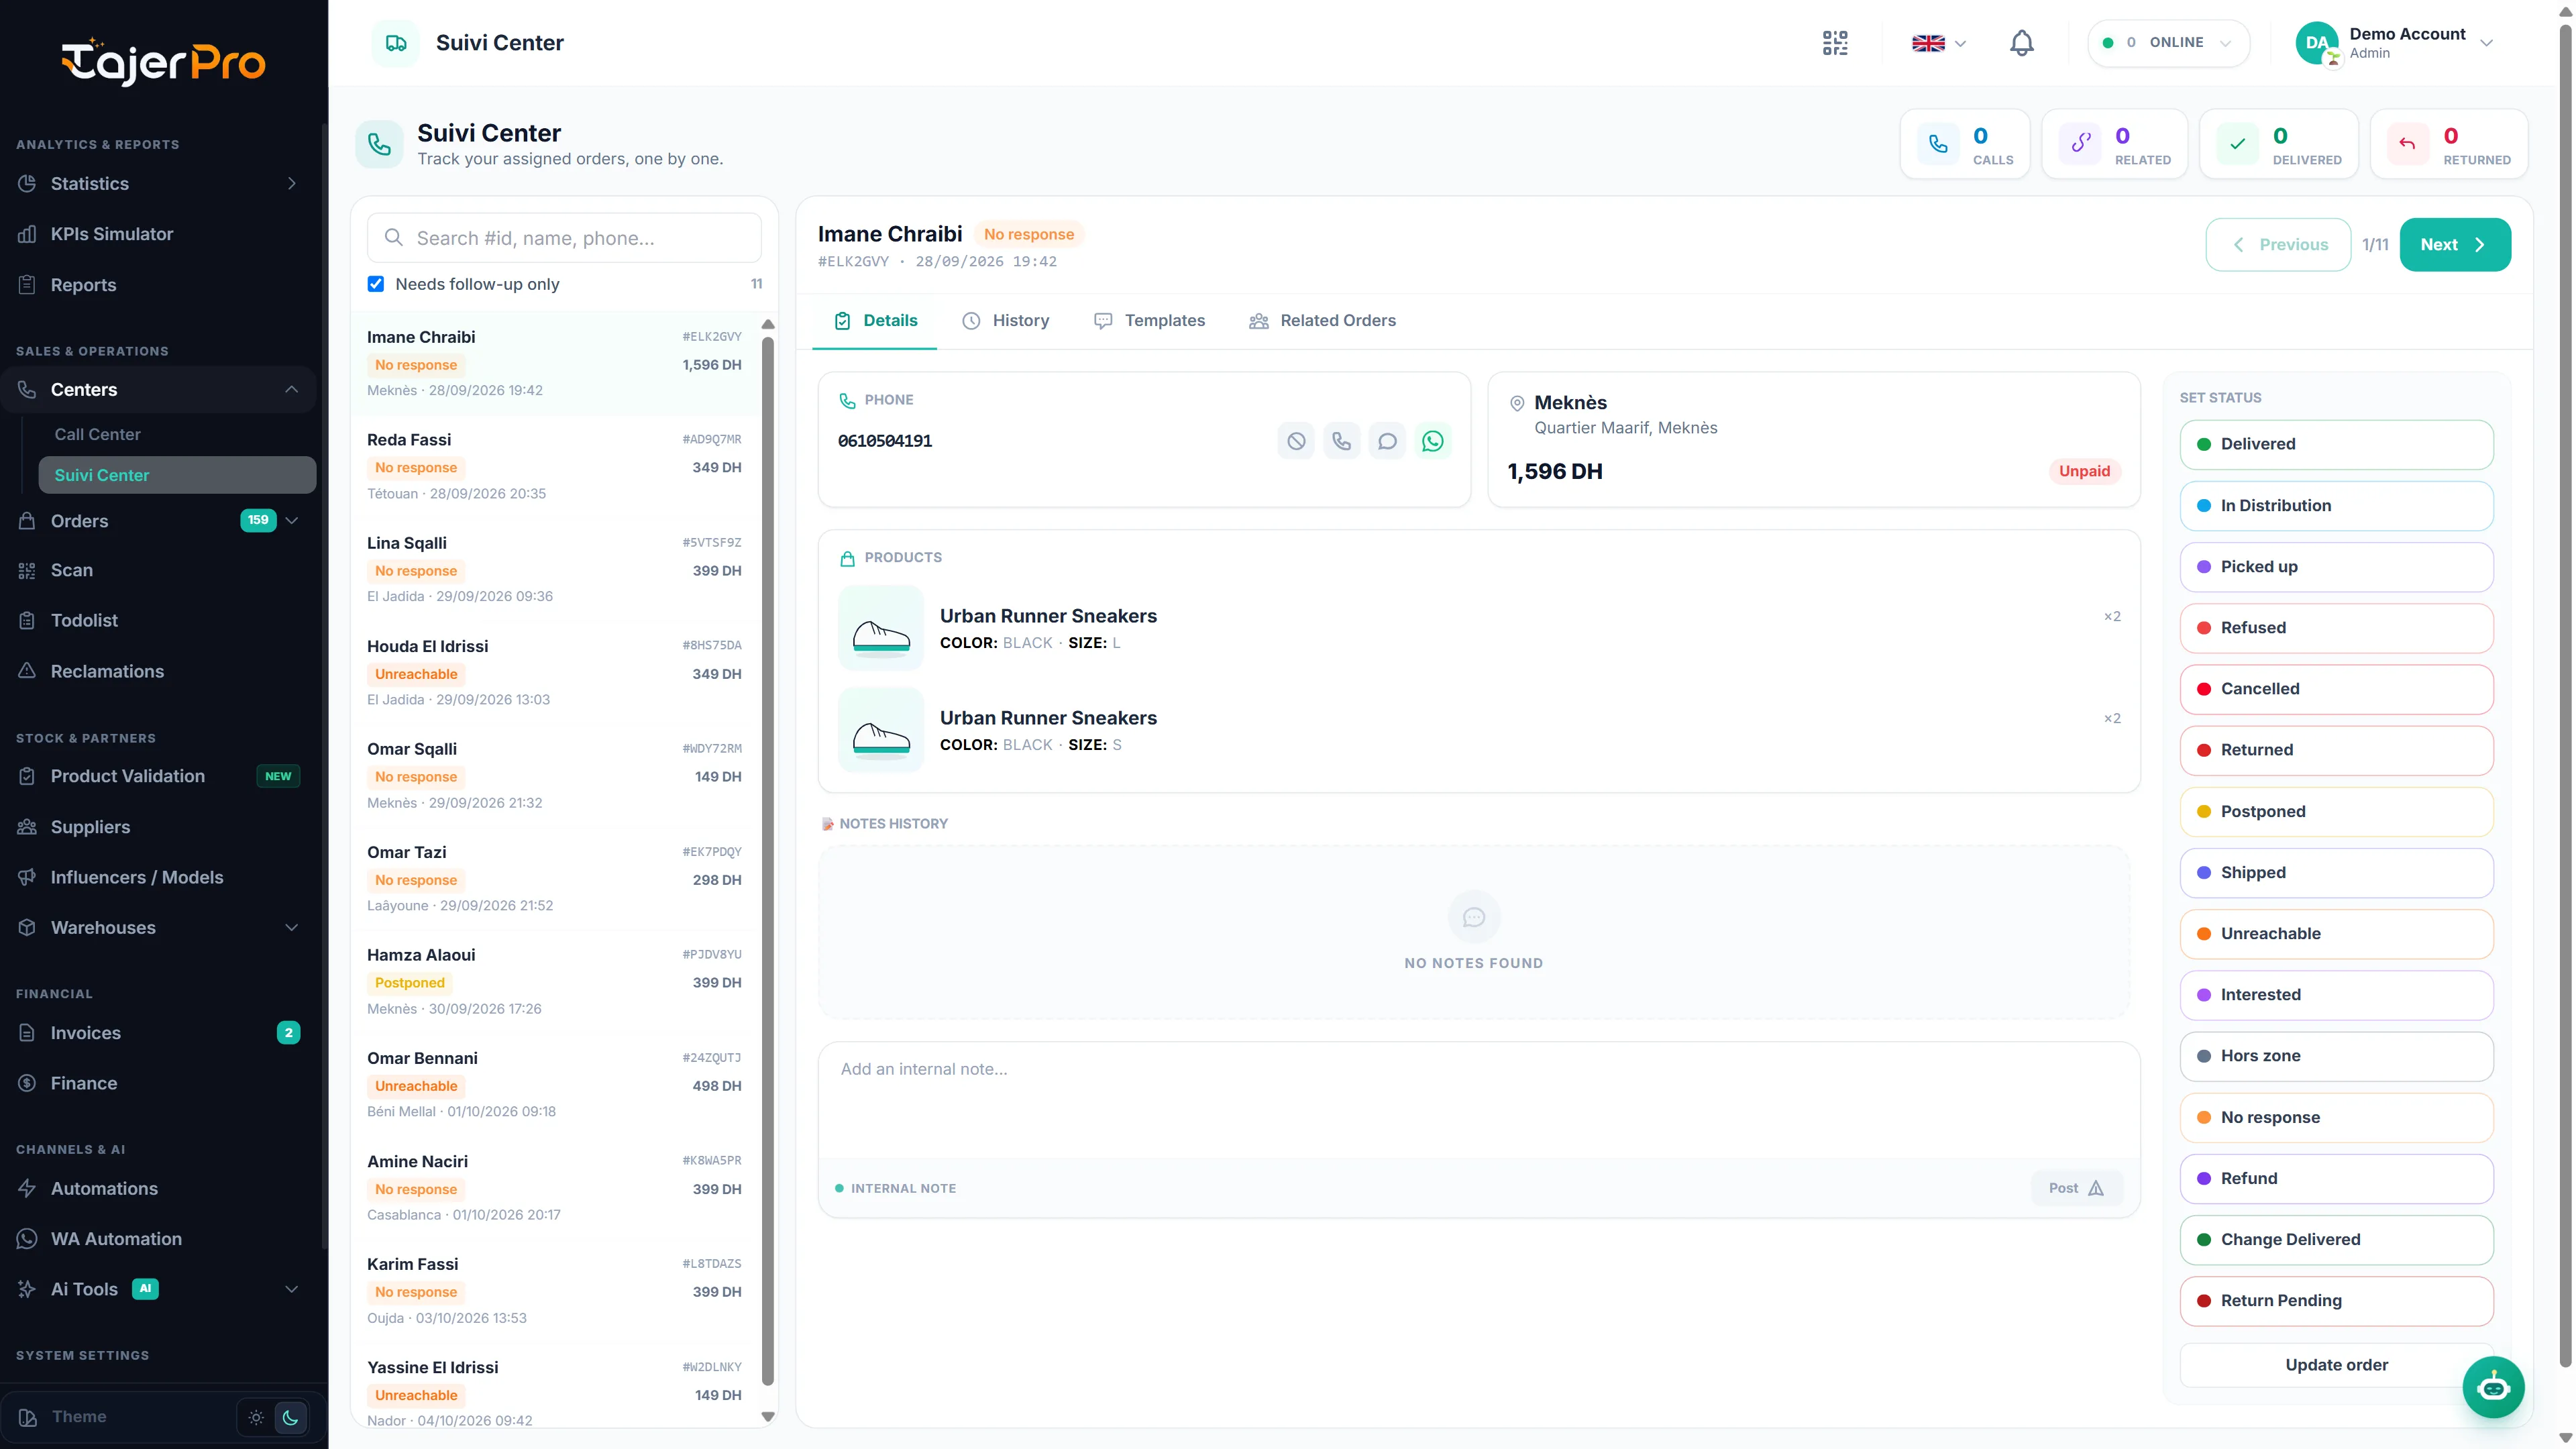Image resolution: width=2576 pixels, height=1449 pixels.
Task: Post the internal note
Action: (2076, 1188)
